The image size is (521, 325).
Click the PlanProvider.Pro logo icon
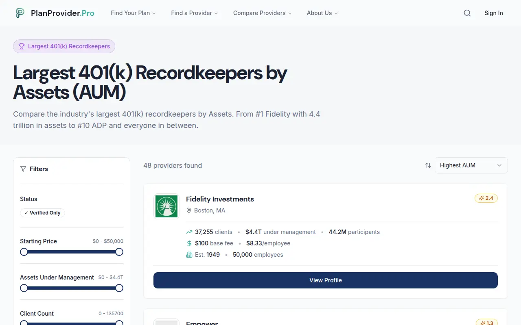pos(20,13)
